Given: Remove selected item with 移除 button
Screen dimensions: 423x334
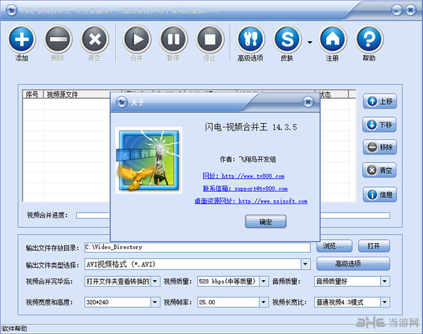Looking at the screenshot, I should tap(380, 147).
